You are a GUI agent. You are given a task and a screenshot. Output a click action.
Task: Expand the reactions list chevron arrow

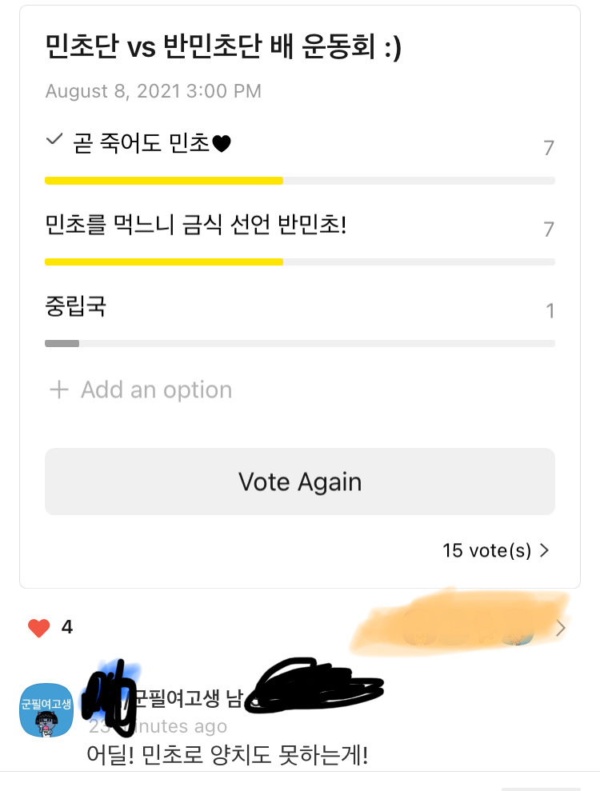(561, 628)
